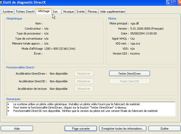Go to next page with Page suivante

click(x=81, y=129)
